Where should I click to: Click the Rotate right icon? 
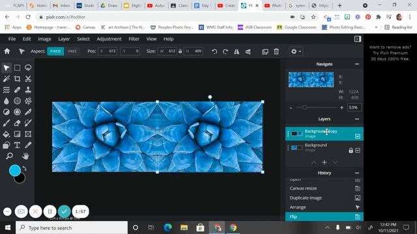pos(225,51)
